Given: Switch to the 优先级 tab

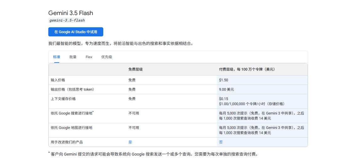Looking at the screenshot, I should pyautogui.click(x=107, y=57).
